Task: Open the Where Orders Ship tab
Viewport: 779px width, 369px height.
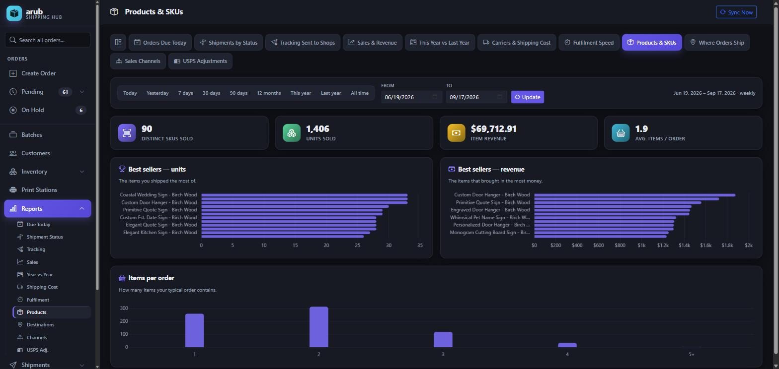Action: tap(717, 43)
